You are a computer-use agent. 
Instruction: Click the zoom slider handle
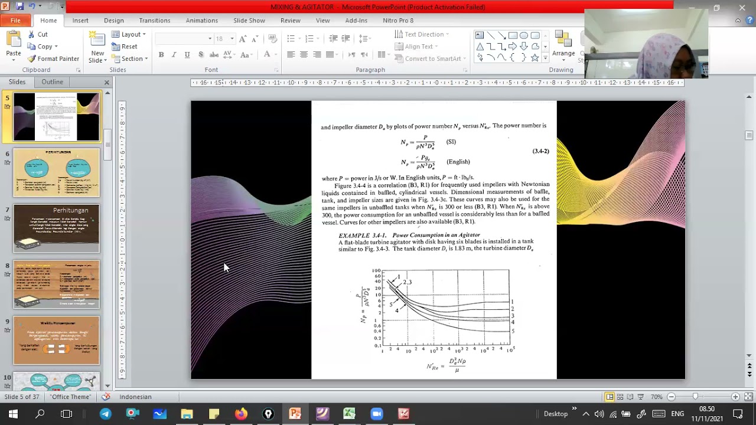coord(695,397)
